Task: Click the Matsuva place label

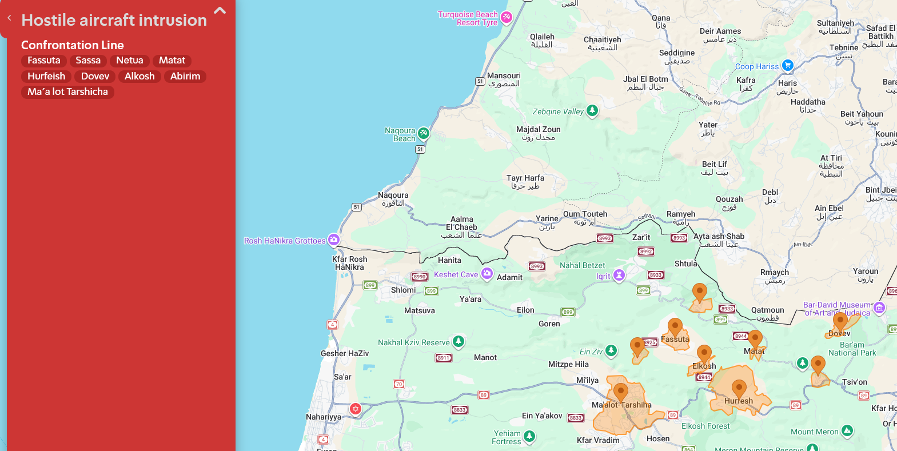Action: pos(420,311)
